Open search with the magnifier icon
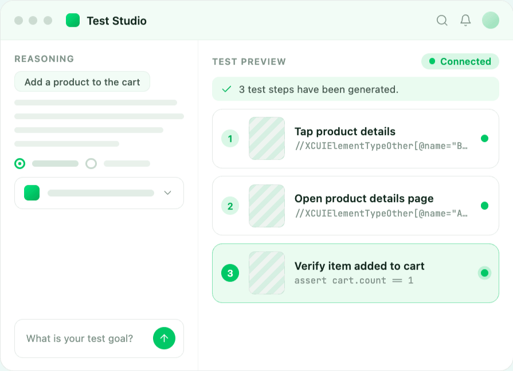 tap(442, 20)
